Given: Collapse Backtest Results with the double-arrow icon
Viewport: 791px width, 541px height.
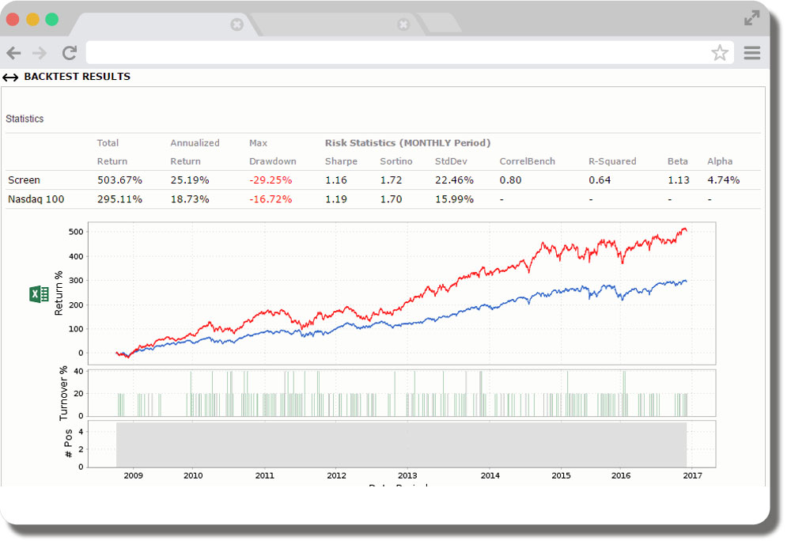Looking at the screenshot, I should [x=9, y=77].
